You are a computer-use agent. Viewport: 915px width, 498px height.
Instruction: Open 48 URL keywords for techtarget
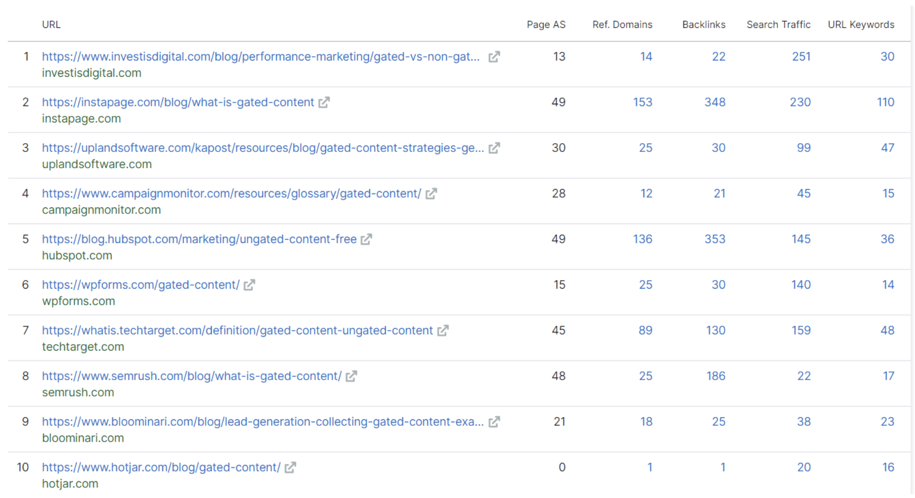887,330
